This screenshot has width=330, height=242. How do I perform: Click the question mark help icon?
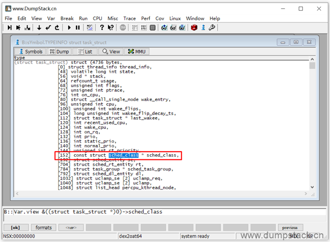(102, 28)
